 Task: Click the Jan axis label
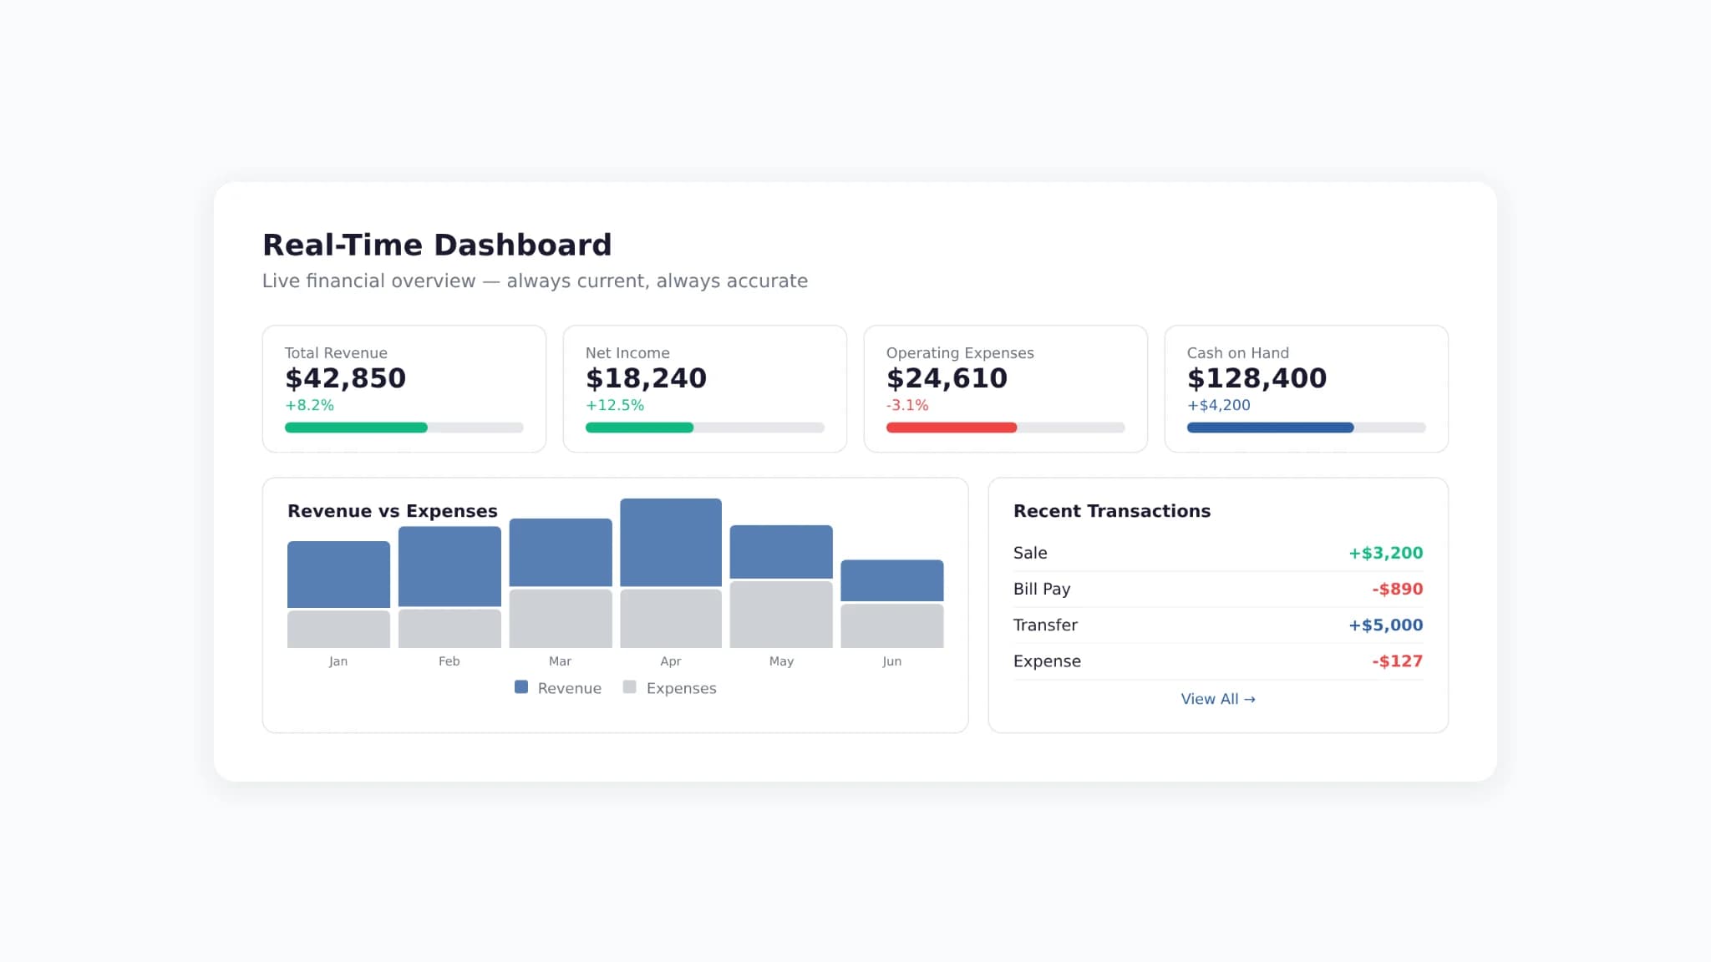338,661
